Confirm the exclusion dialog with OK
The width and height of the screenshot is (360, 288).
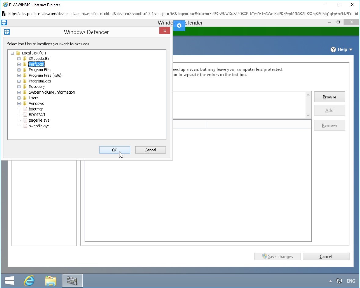pos(115,150)
